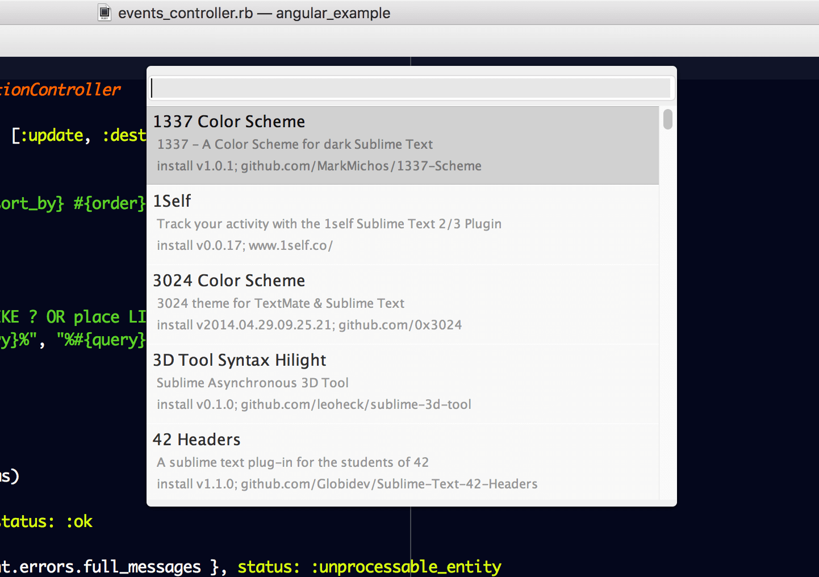Screen dimensions: 819x577
Task: Click '3024 theme for TextMate & Sublime Text' description
Action: pos(281,303)
